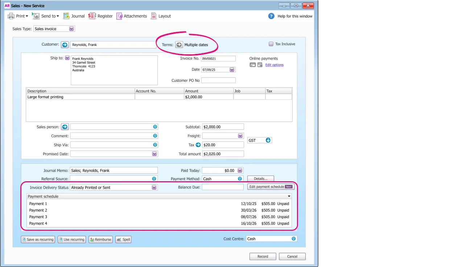The height and width of the screenshot is (267, 454).
Task: Click the GST tax code down arrow
Action: (x=268, y=140)
